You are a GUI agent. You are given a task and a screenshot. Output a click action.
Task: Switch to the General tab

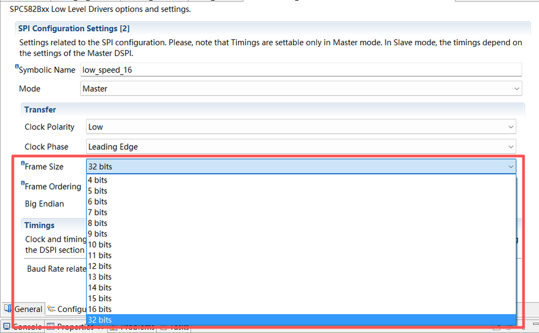click(x=23, y=309)
